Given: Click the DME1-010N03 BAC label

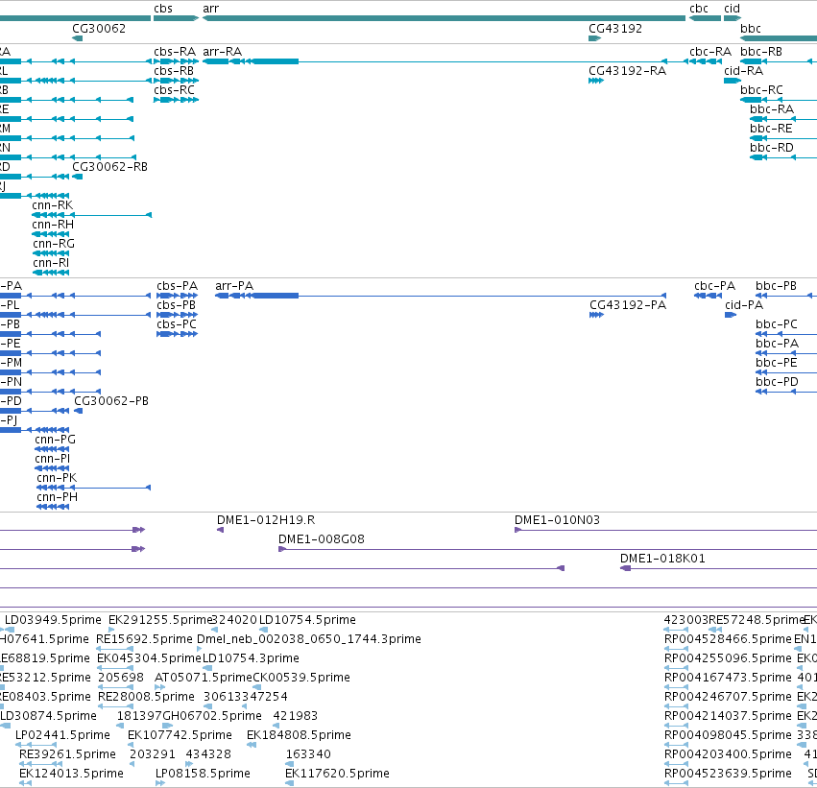Looking at the screenshot, I should coord(558,520).
